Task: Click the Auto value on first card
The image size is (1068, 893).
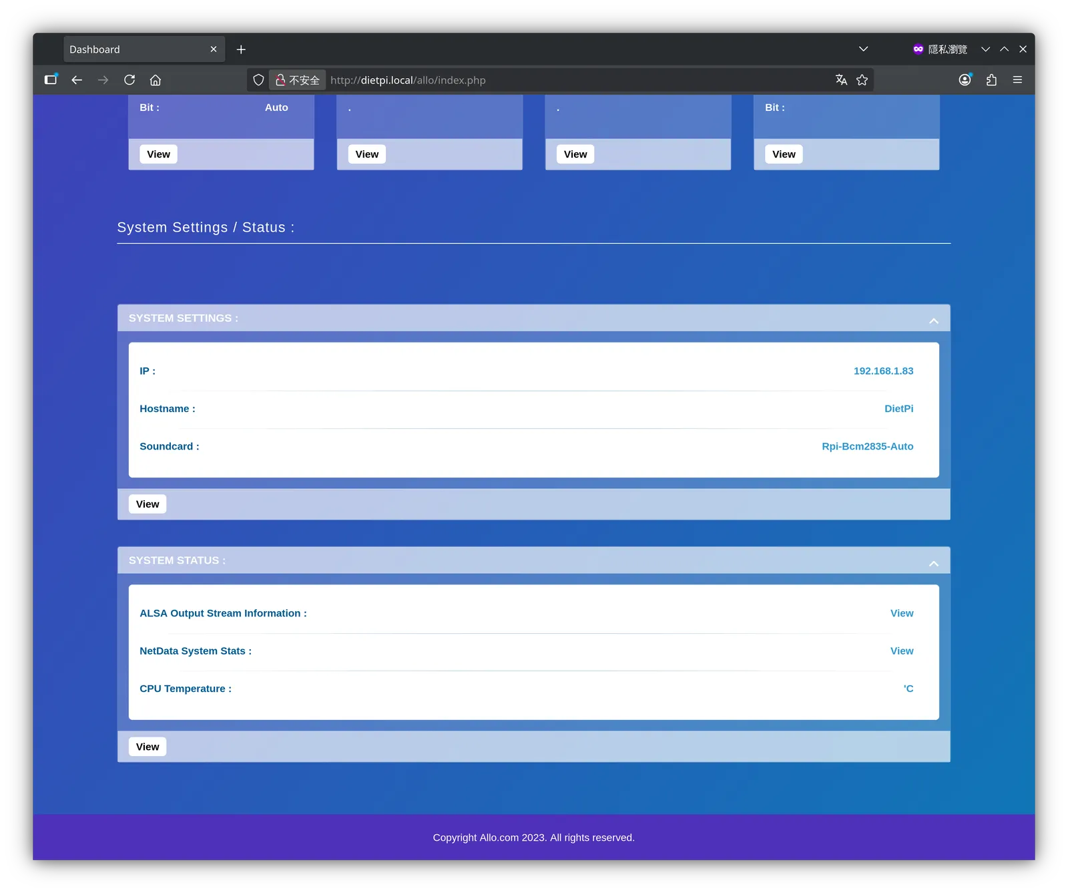Action: [x=276, y=108]
